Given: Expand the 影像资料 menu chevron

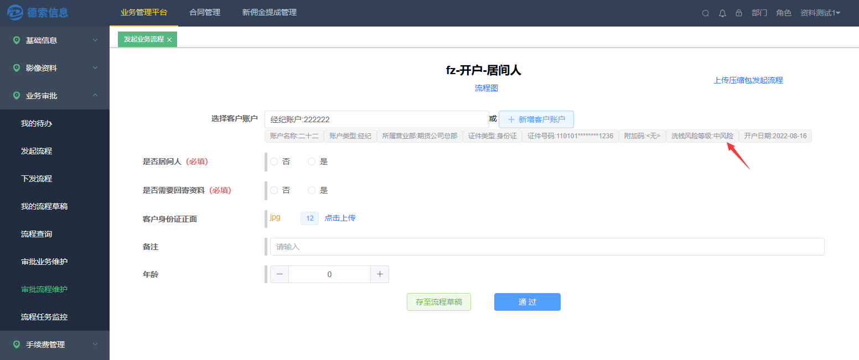Looking at the screenshot, I should [95, 68].
